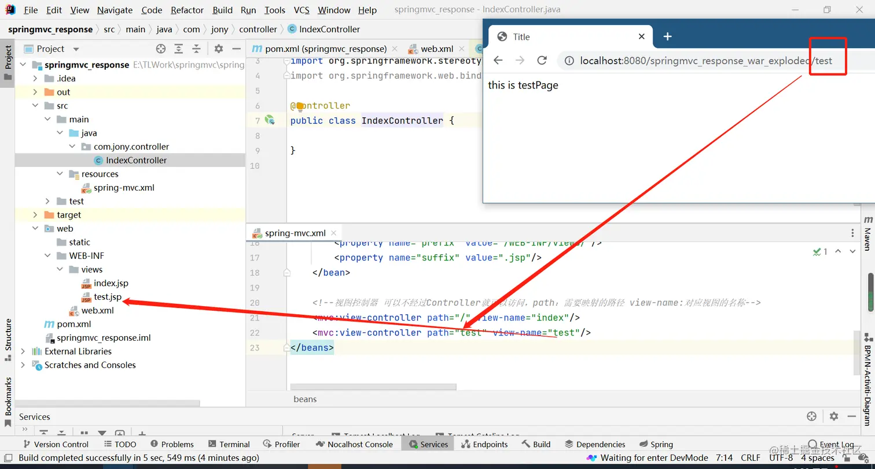875x469 pixels.
Task: Expand all nodes in the Project panel
Action: tap(179, 49)
